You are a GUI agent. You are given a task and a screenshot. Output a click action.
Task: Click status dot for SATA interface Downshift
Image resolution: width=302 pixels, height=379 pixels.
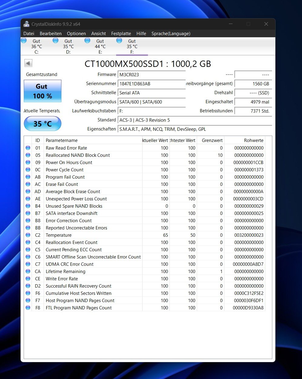pos(28,213)
